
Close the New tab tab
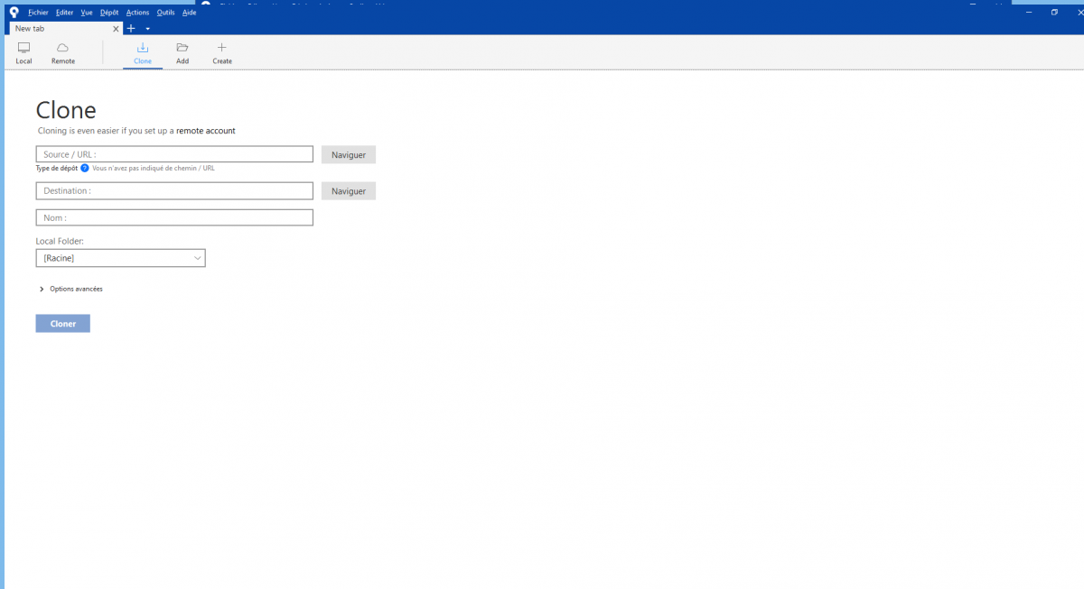(x=116, y=29)
